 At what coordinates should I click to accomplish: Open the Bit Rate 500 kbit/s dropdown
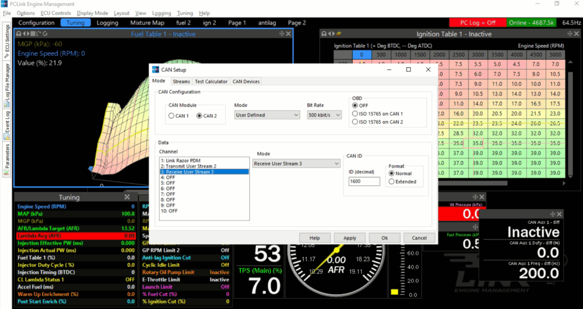pyautogui.click(x=324, y=116)
